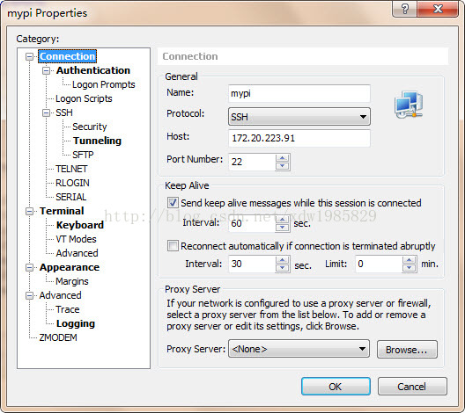Screen dimensions: 465x413
Task: Click the OK button
Action: tap(336, 387)
